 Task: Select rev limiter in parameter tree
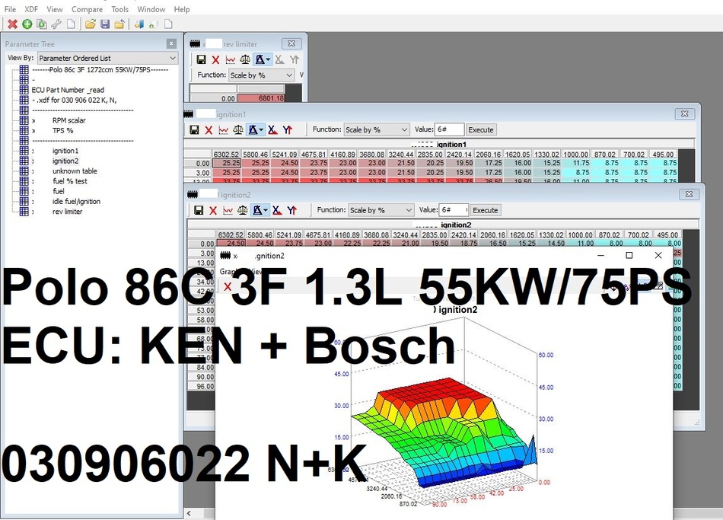(67, 212)
